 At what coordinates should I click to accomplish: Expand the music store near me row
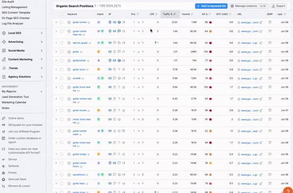pyautogui.click(x=56, y=119)
